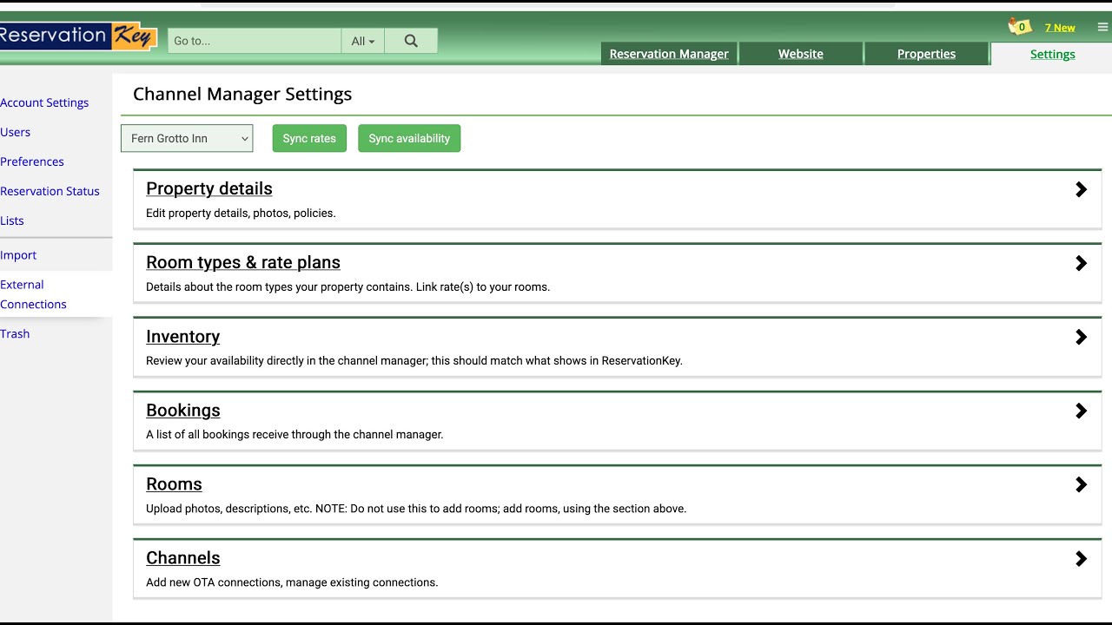Open the All search filter dropdown
Viewport: 1112px width, 625px height.
tap(363, 41)
